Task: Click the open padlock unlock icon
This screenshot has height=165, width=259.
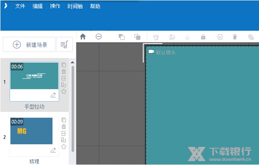Action: pyautogui.click(x=187, y=37)
